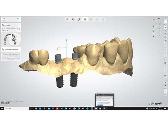The image size is (168, 126).
Task: Open the Windows Start menu
Action: coord(3,108)
